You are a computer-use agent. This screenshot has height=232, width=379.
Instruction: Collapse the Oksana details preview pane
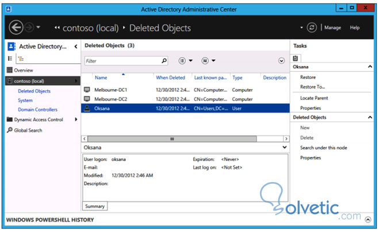click(285, 147)
